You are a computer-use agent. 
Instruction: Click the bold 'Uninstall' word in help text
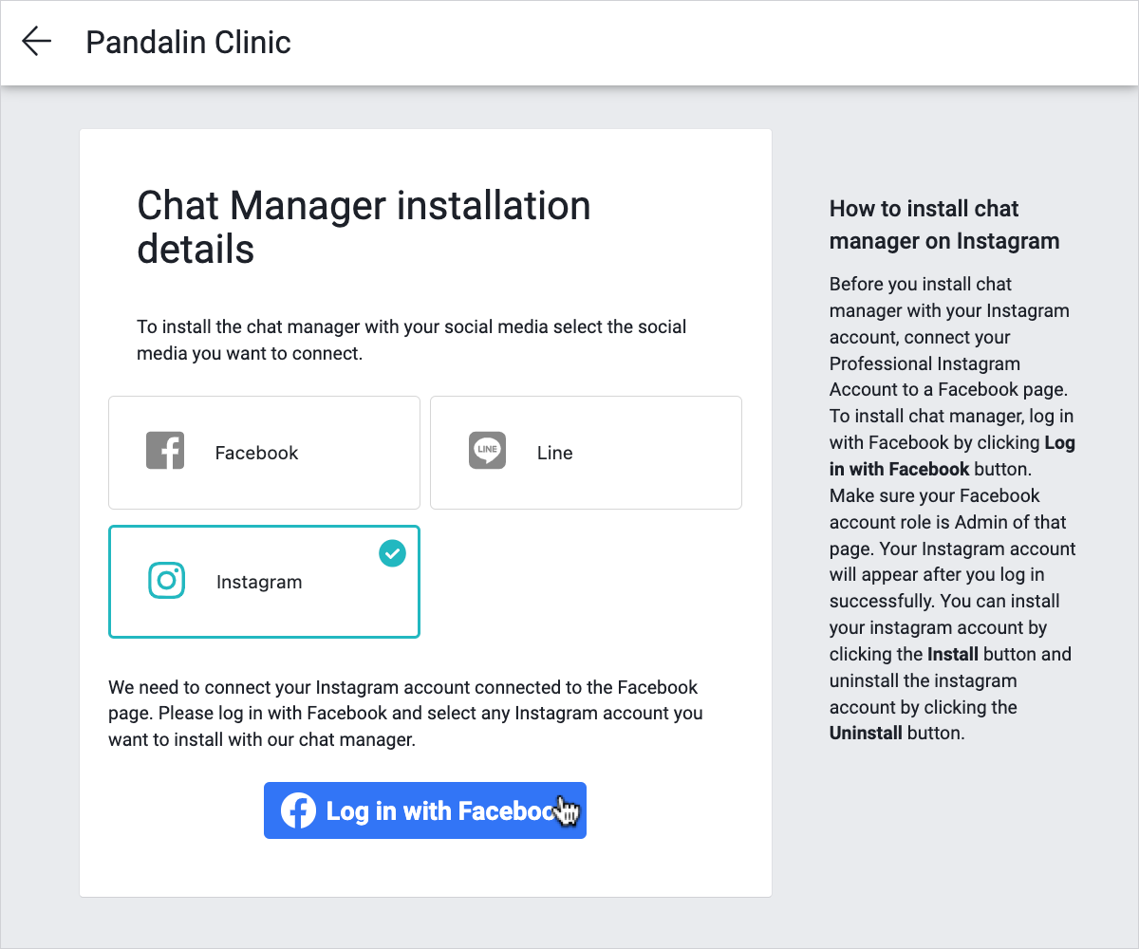[x=865, y=734]
